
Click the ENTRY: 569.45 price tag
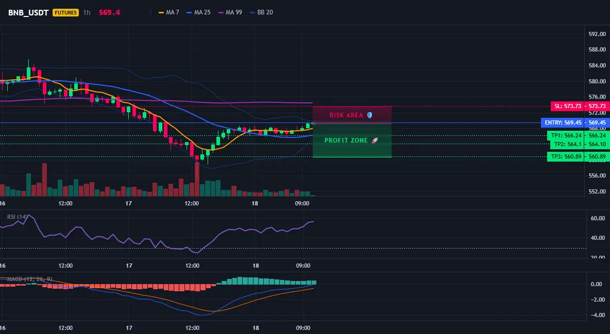tap(563, 123)
